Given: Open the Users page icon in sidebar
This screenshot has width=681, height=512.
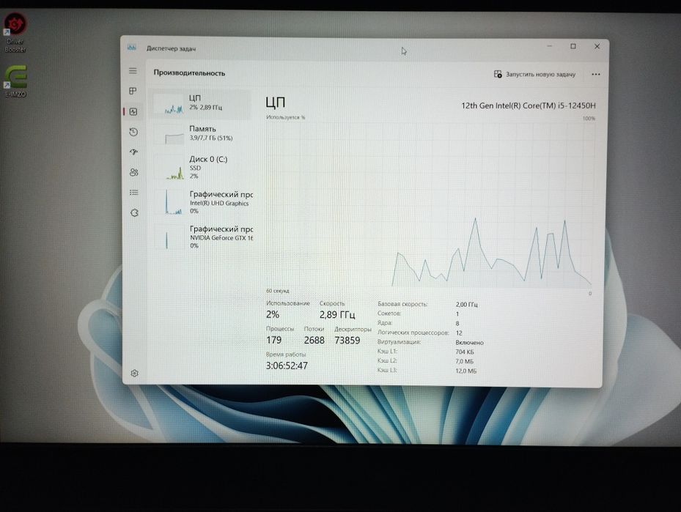Looking at the screenshot, I should pyautogui.click(x=133, y=172).
